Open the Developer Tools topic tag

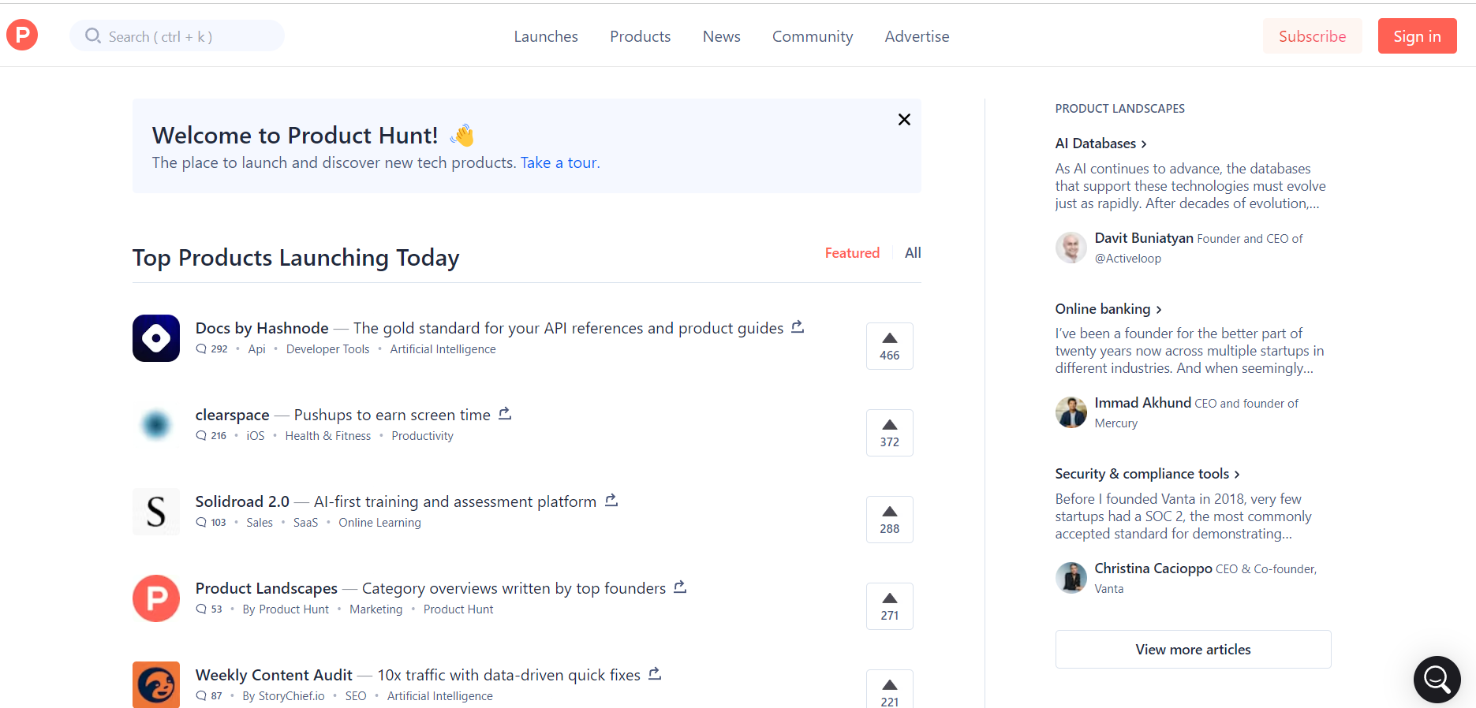click(x=327, y=348)
